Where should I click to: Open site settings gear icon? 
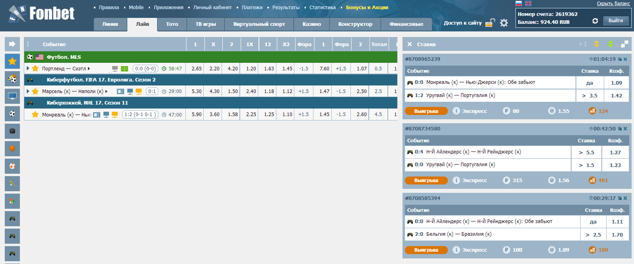pyautogui.click(x=504, y=23)
